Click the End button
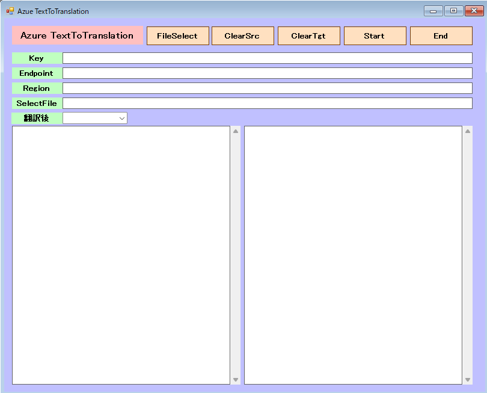The image size is (487, 393). (x=441, y=36)
